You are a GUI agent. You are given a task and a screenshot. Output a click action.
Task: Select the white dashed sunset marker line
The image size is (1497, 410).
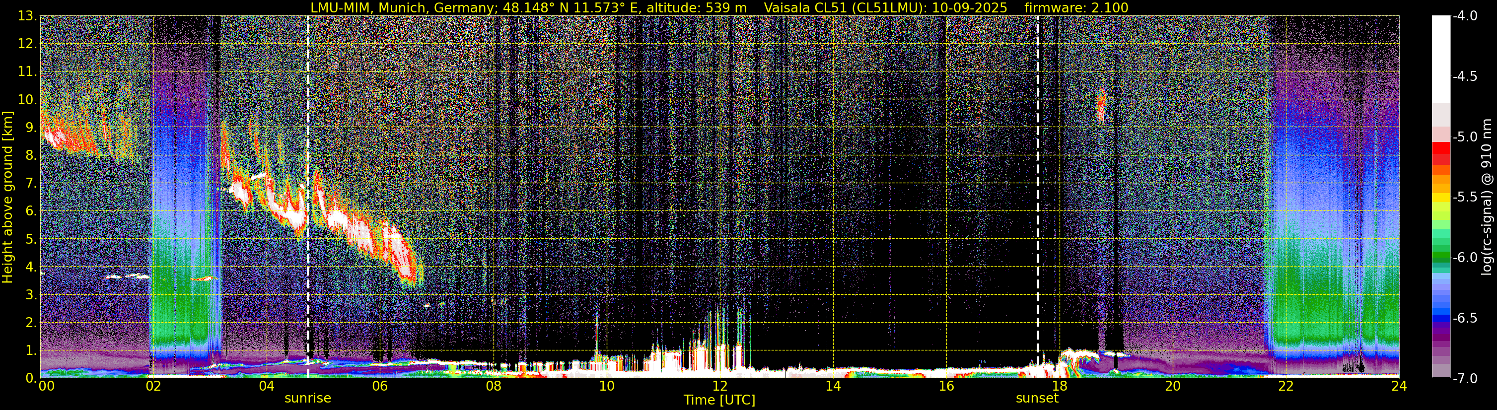[x=1037, y=196]
